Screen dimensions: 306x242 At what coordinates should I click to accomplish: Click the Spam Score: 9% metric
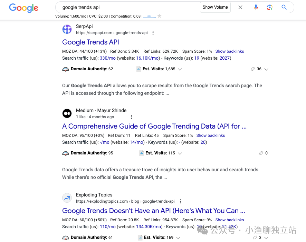197,220
